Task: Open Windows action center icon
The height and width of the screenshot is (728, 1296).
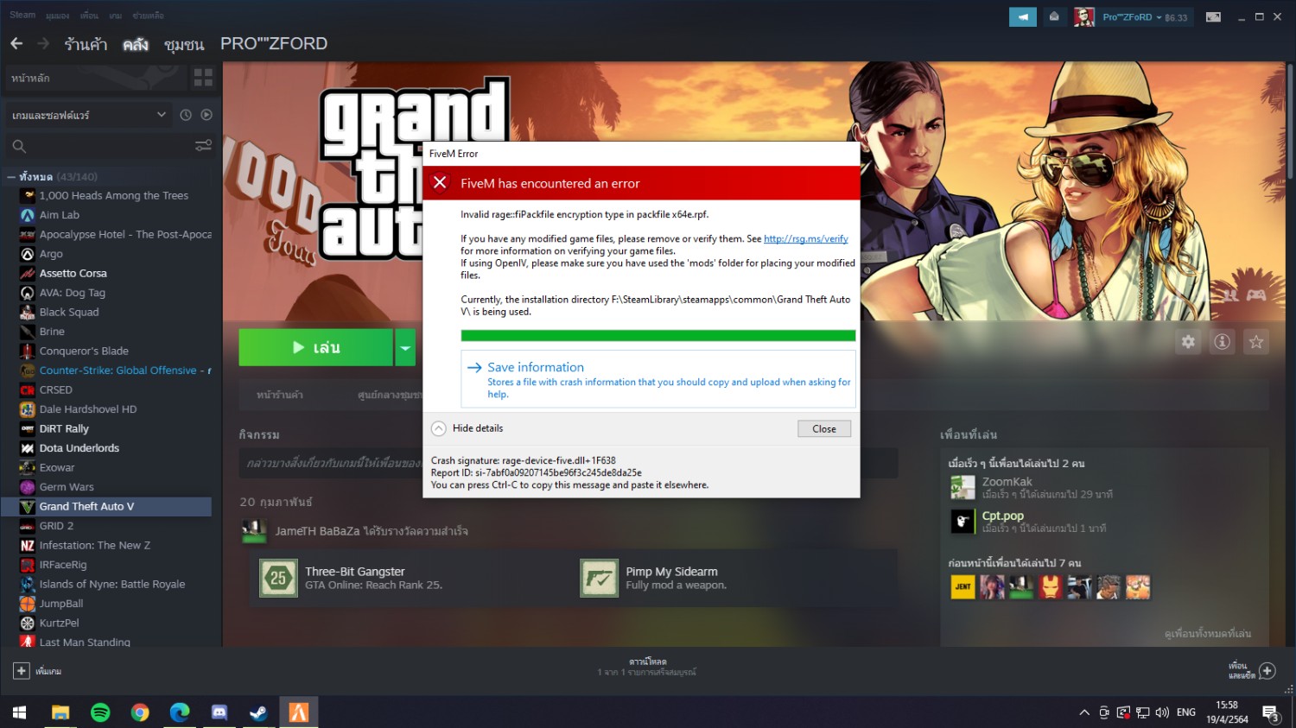Action: [x=1270, y=712]
